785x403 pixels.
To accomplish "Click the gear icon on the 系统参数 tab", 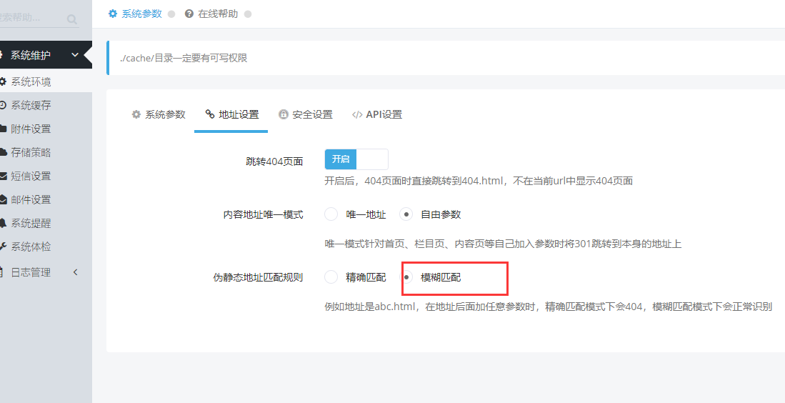I will pos(136,114).
